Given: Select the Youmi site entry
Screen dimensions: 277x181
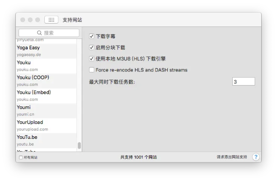Looking at the screenshot, I should click(x=46, y=111).
